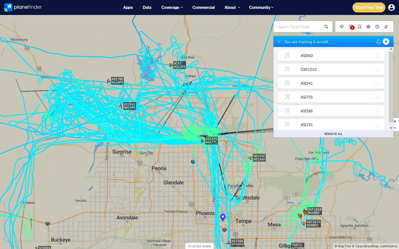399x249 pixels.
Task: Expand the About dropdown menu
Action: click(x=232, y=7)
